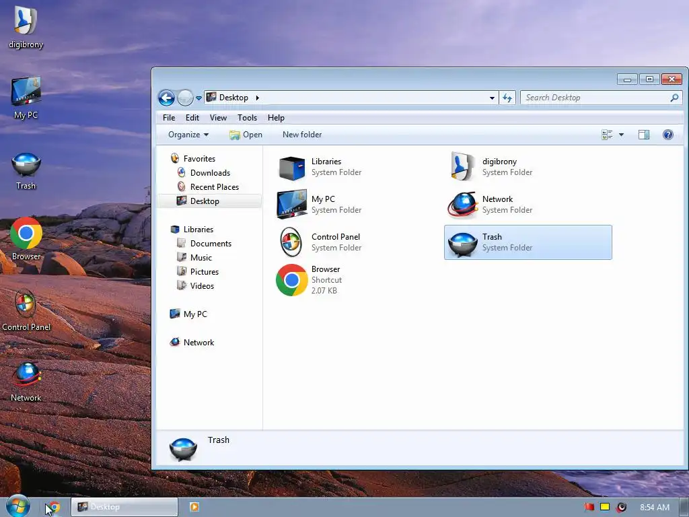Select Libraries in the navigation pane
Image resolution: width=689 pixels, height=517 pixels.
(198, 230)
